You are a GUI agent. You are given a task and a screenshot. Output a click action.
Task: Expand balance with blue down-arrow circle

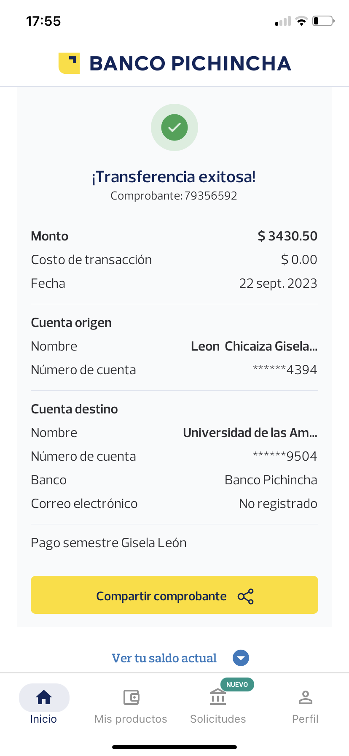[x=241, y=658]
